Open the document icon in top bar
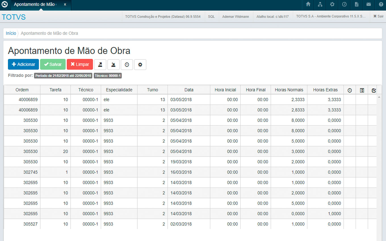The image size is (386, 241). click(x=356, y=5)
